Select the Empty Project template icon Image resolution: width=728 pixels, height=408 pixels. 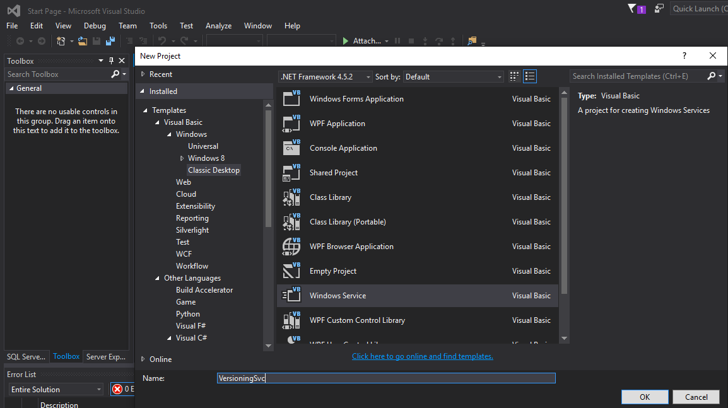(291, 271)
